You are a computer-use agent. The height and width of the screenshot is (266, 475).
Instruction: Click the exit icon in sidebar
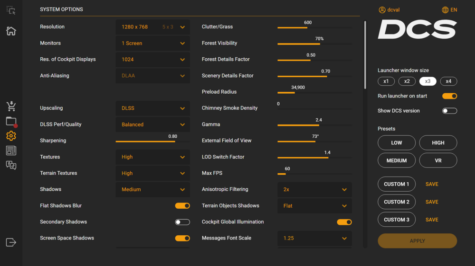[11, 242]
